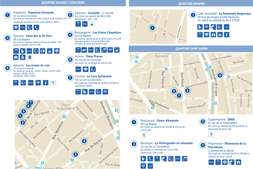
Task: Select the info icon under Les tarées du vrac
Action: point(46,83)
